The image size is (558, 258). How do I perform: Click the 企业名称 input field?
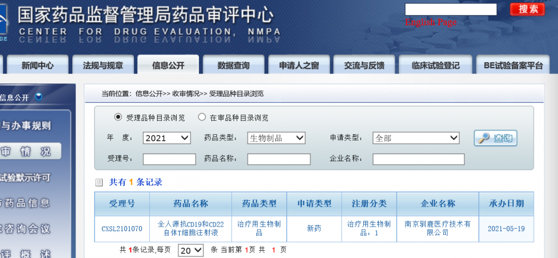(418, 159)
